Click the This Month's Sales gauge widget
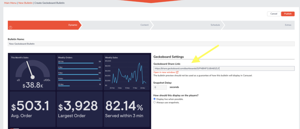 [33, 73]
